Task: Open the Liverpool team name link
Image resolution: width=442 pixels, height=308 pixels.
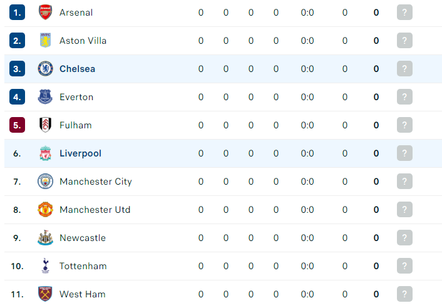Action: pos(80,153)
